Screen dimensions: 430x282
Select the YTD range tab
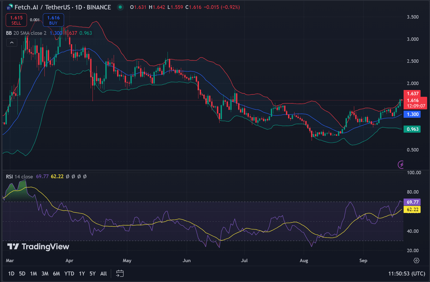pyautogui.click(x=69, y=273)
